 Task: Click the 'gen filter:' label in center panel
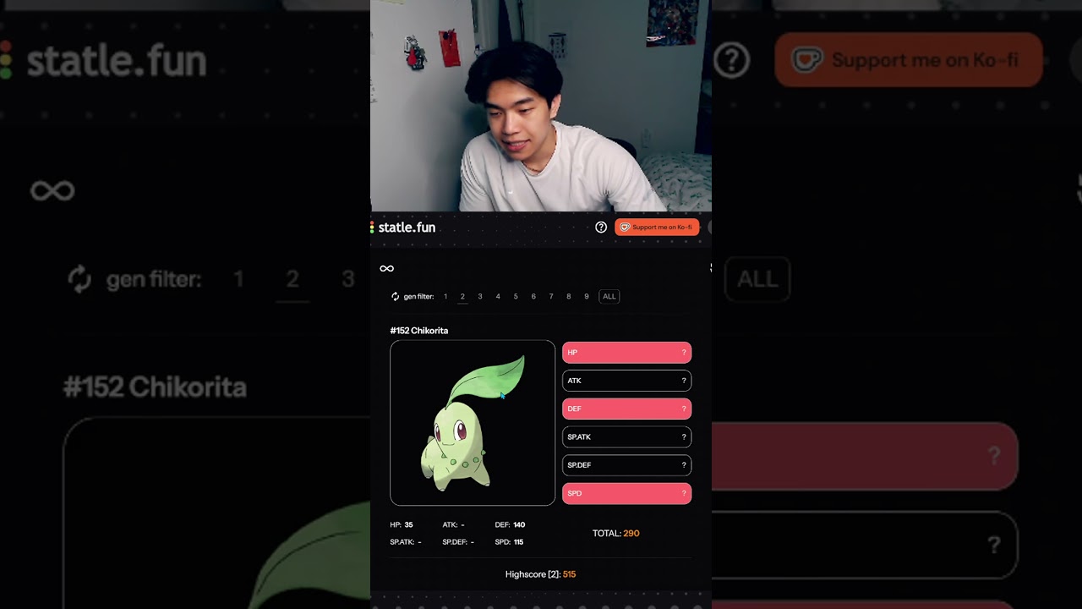click(x=418, y=297)
